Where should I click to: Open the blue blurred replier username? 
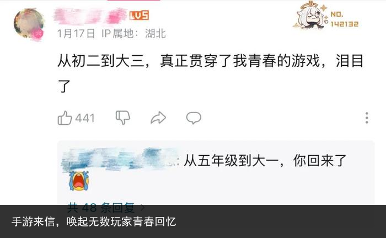[120, 160]
